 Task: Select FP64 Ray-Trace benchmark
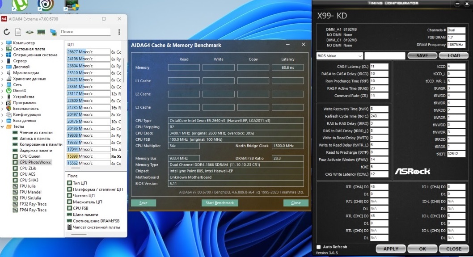click(33, 210)
